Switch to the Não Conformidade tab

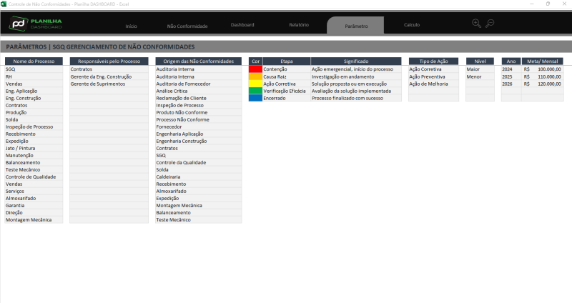point(187,26)
